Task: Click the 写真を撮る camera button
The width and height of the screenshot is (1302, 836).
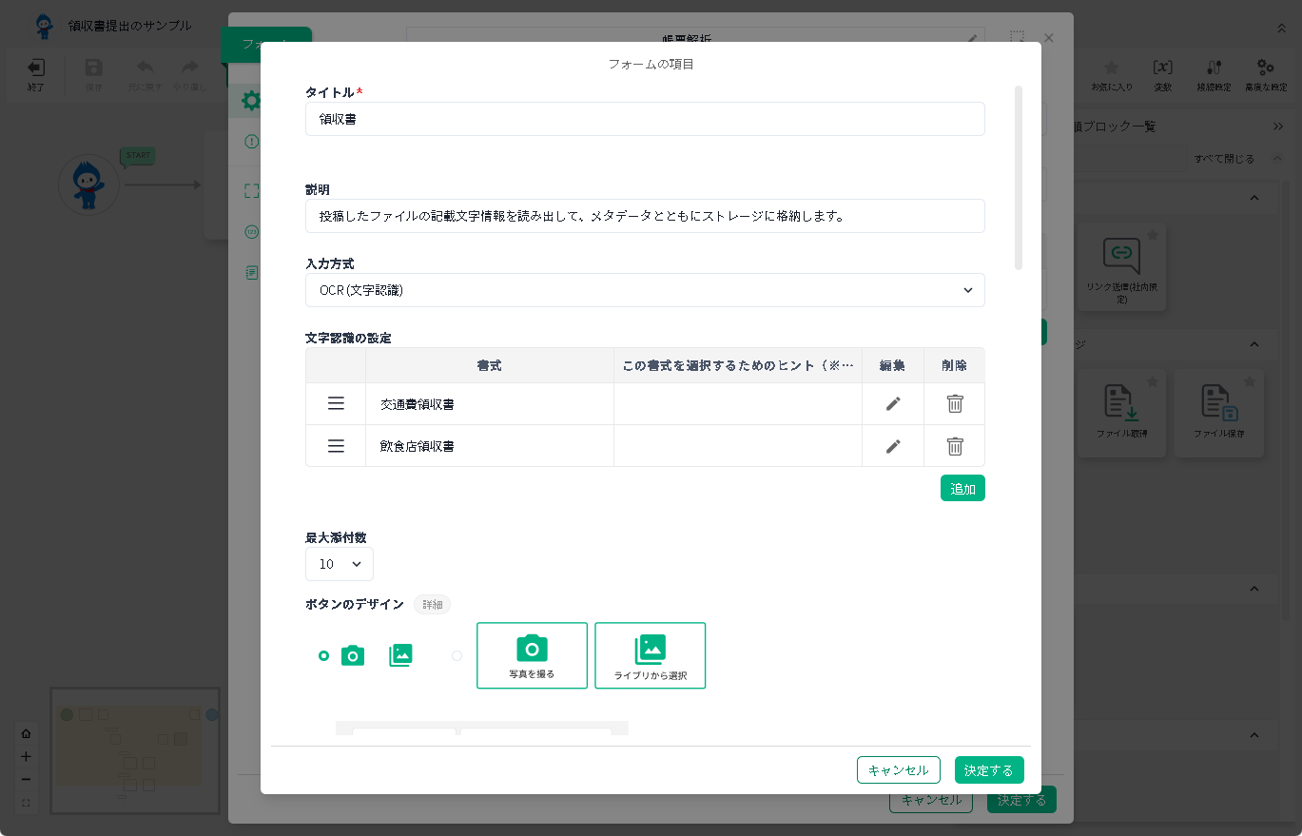Action: coord(532,655)
